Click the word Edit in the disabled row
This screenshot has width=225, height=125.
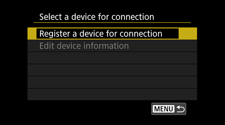tap(47, 46)
